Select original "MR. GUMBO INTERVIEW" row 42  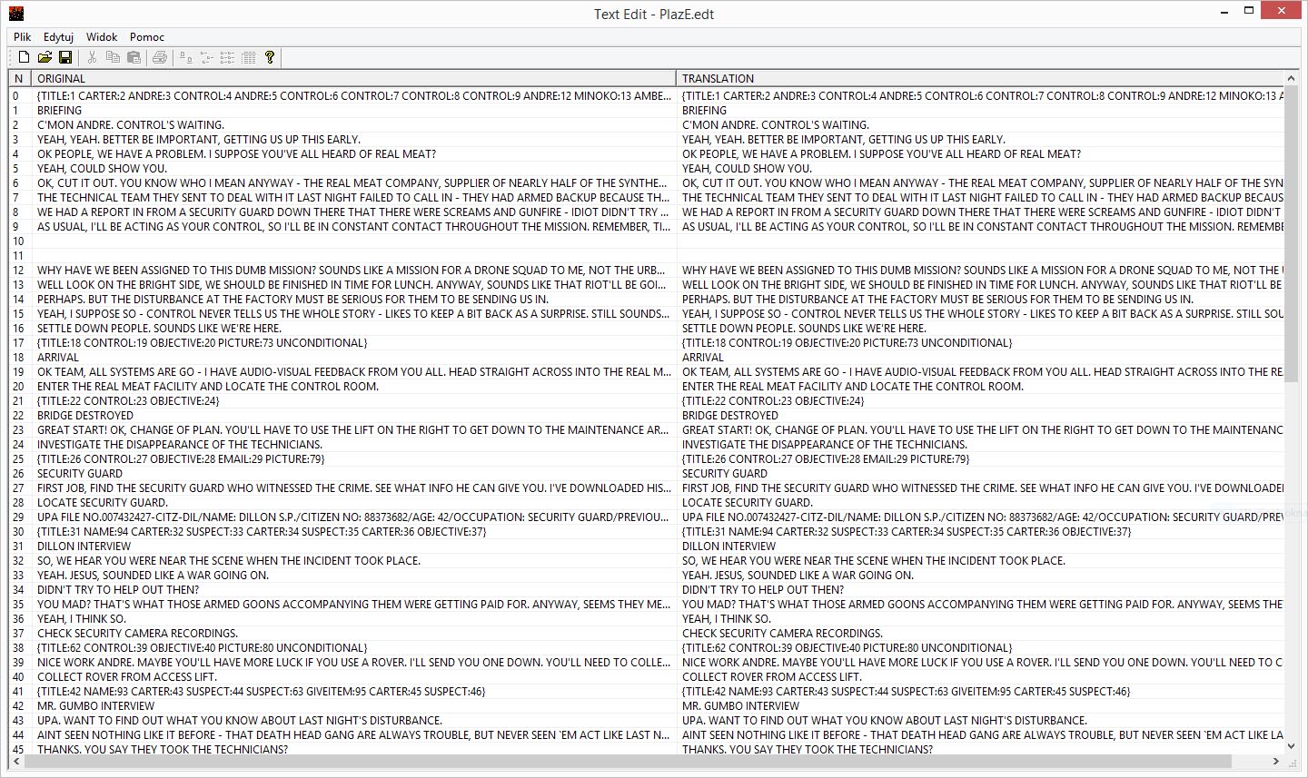pyautogui.click(x=95, y=706)
